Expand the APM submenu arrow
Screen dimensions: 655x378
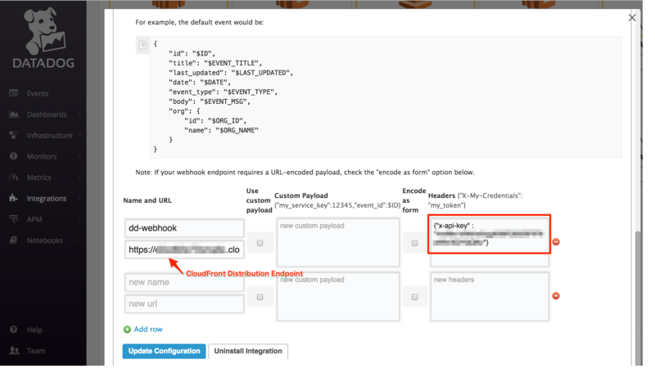point(79,219)
